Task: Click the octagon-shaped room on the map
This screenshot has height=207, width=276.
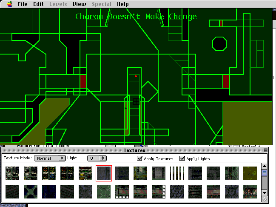Action: point(219,43)
